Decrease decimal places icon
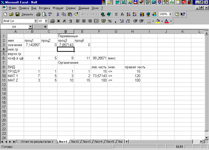Viewport: 209px width, 150px height. pos(128,21)
